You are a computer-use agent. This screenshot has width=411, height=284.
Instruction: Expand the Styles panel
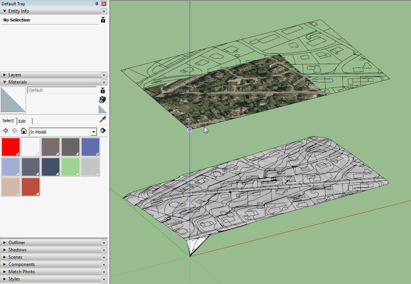5,279
